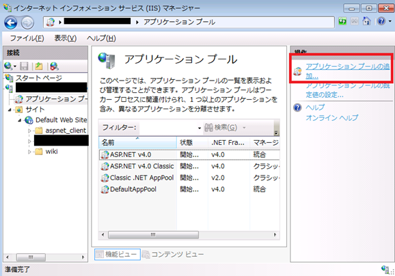Image resolution: width=395 pixels, height=276 pixels.
Task: Click the ASP.NET v4.0 pool icon
Action: tap(105, 154)
